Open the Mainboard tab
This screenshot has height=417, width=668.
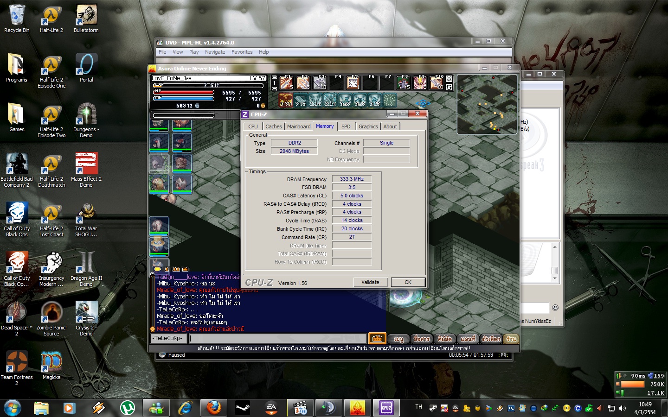299,126
